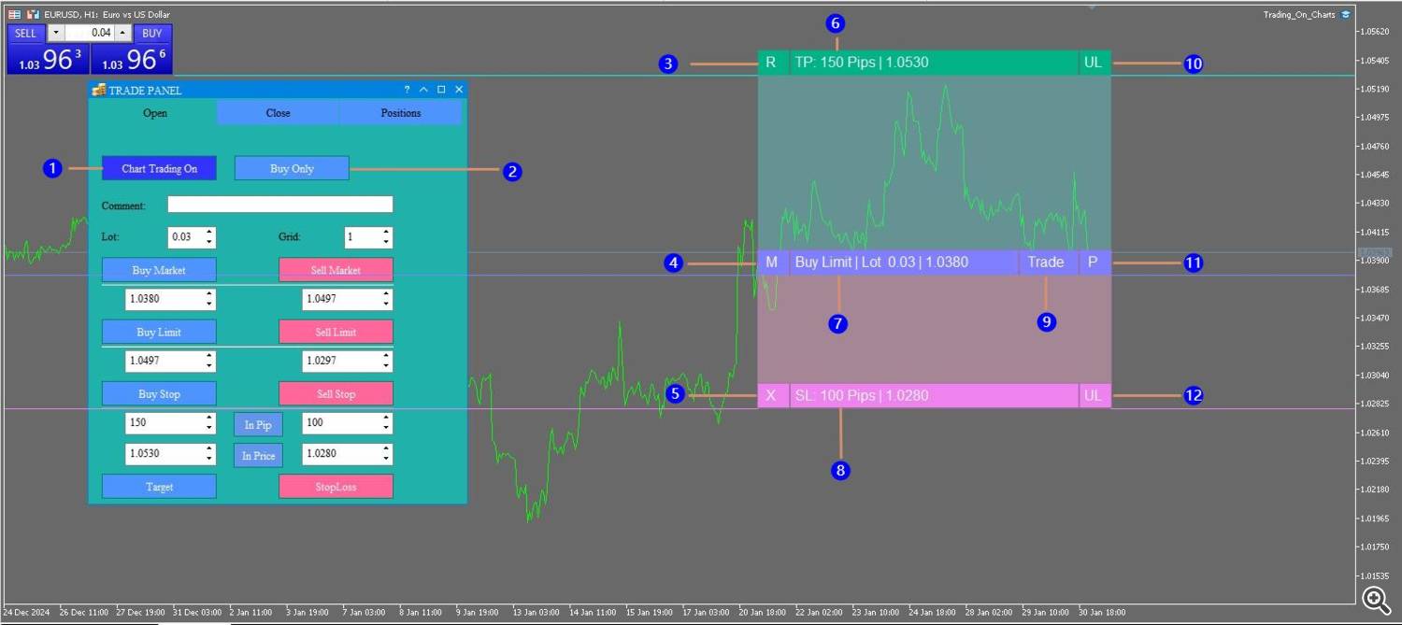Click the zoom magnifier icon at corner

click(x=1376, y=600)
